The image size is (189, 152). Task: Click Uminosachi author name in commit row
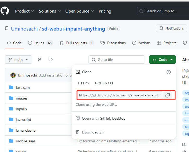(27, 75)
